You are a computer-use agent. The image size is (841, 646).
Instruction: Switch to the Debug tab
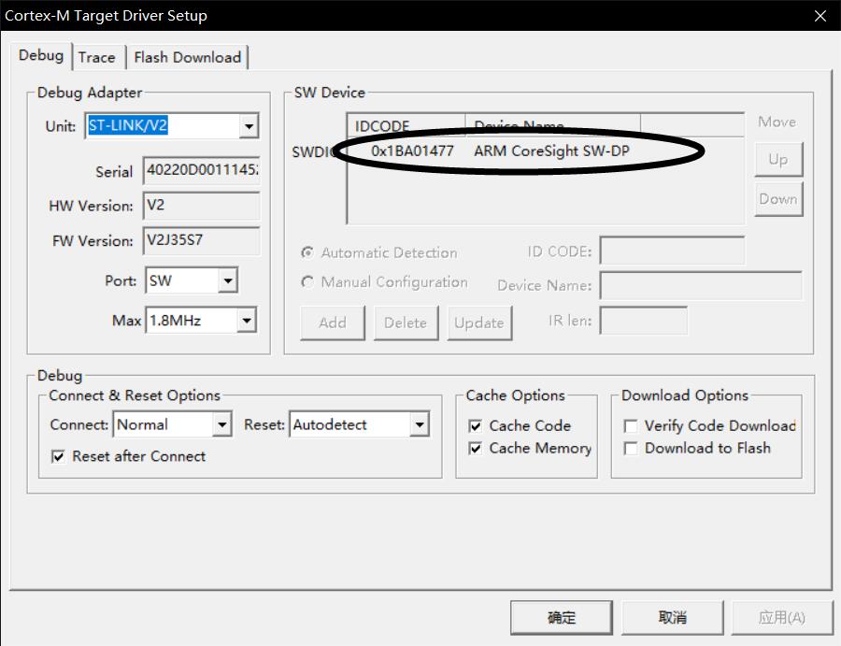click(41, 56)
